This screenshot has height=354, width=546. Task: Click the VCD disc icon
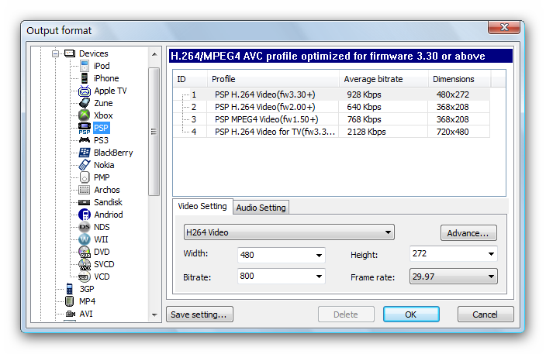coord(85,277)
